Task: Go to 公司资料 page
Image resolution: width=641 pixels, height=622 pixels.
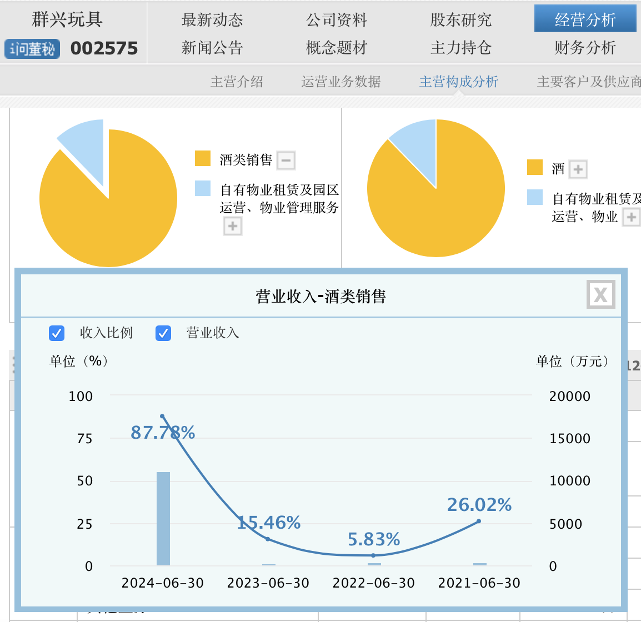Action: [x=337, y=20]
